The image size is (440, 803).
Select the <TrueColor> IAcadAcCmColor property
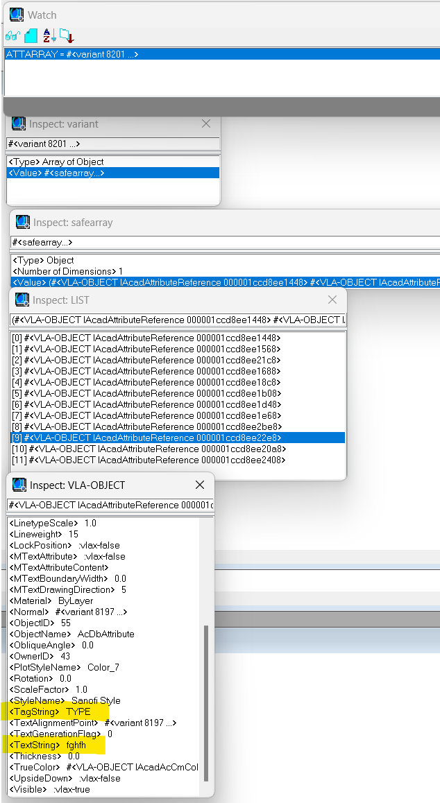coord(104,767)
